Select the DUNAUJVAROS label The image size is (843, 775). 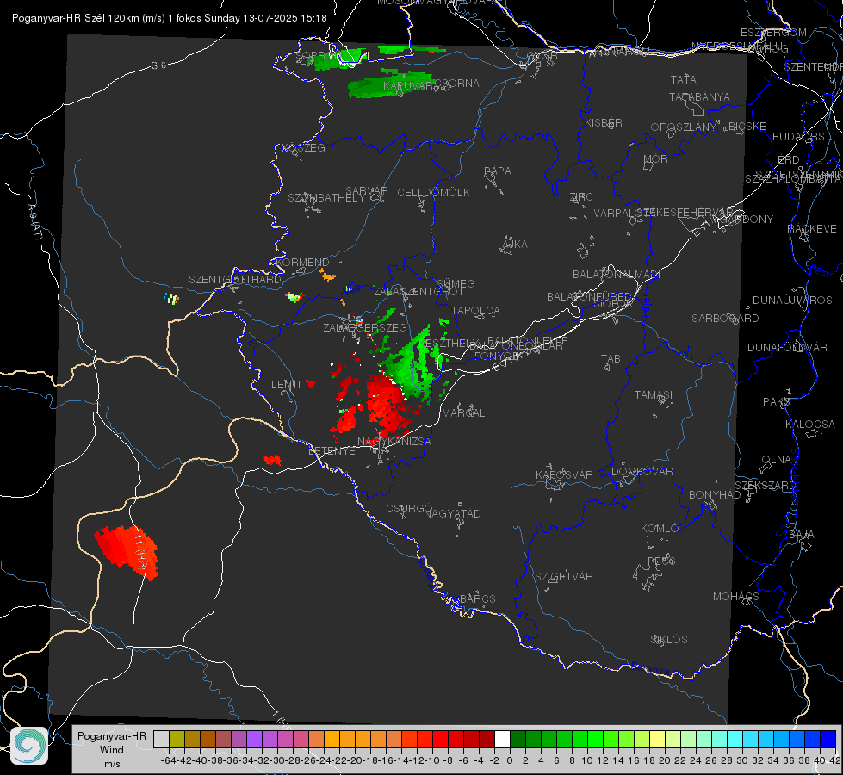coord(792,301)
